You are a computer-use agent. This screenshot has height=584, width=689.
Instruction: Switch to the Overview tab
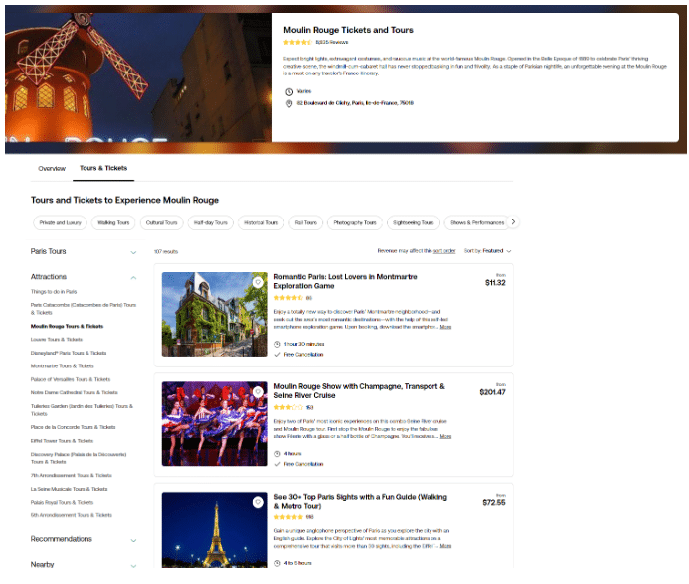[x=52, y=168]
